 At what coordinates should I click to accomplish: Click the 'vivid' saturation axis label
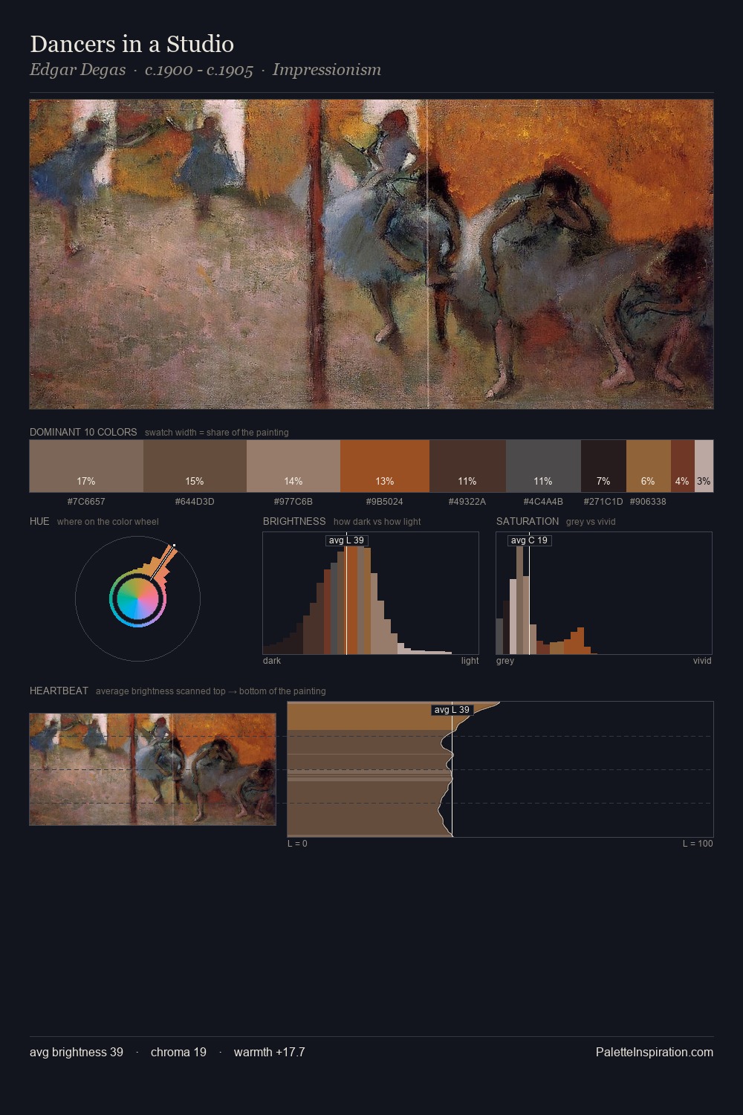702,661
